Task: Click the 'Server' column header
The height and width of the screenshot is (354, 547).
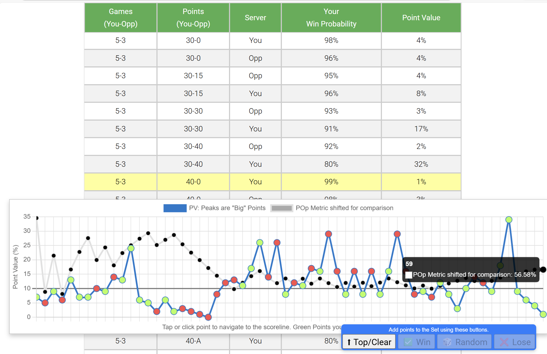Action: point(255,18)
